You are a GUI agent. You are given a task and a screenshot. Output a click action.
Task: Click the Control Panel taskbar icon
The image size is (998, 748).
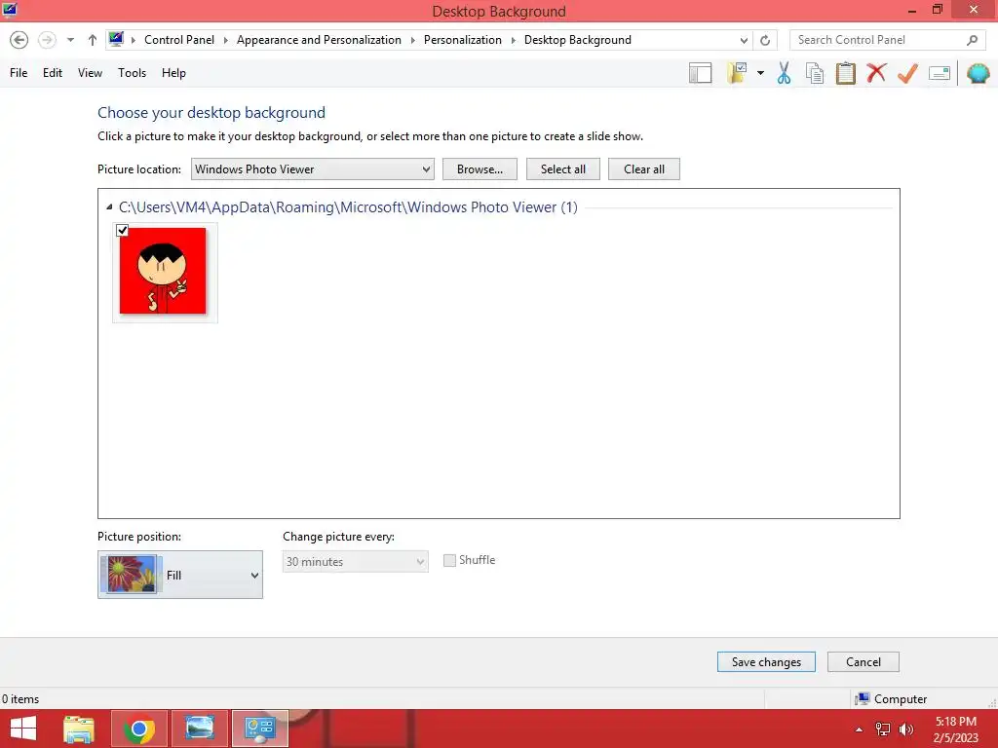click(x=259, y=729)
